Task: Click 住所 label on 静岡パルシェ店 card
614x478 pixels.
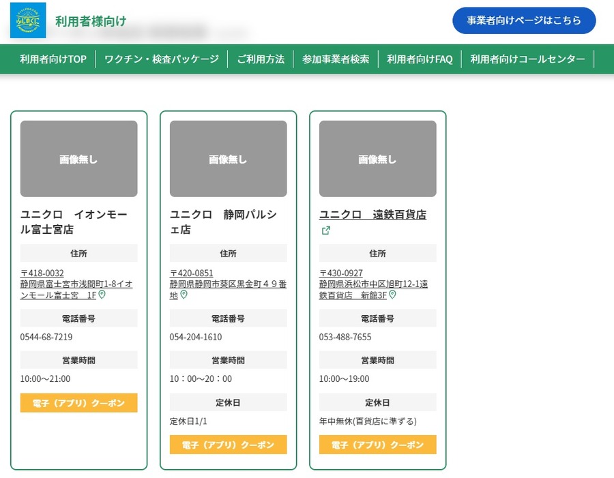Action: [229, 253]
